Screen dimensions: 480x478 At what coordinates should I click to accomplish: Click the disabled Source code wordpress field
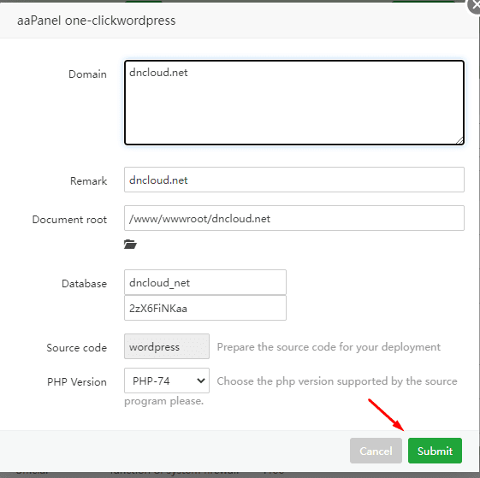tap(167, 346)
